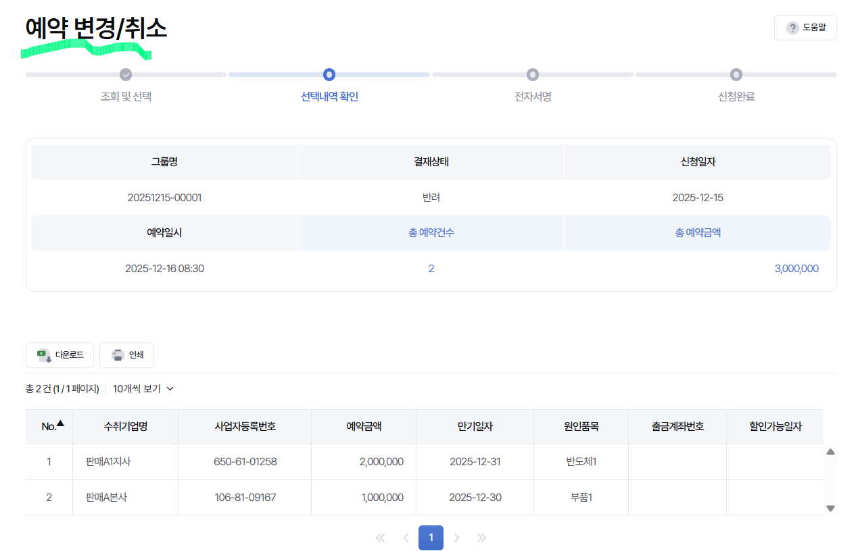Click the 총 예약건수 header
The image size is (858, 551).
point(431,233)
